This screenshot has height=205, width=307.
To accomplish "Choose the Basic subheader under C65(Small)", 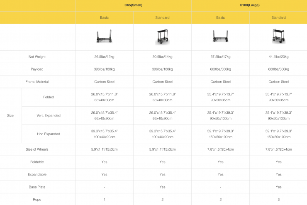I will point(104,18).
